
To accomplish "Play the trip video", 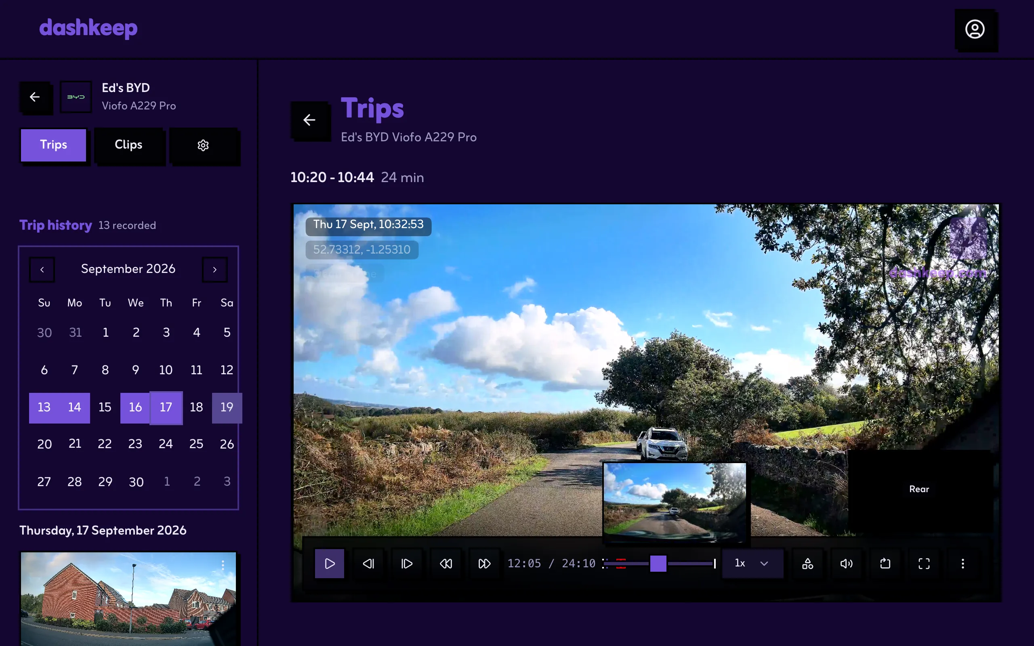I will tap(330, 564).
